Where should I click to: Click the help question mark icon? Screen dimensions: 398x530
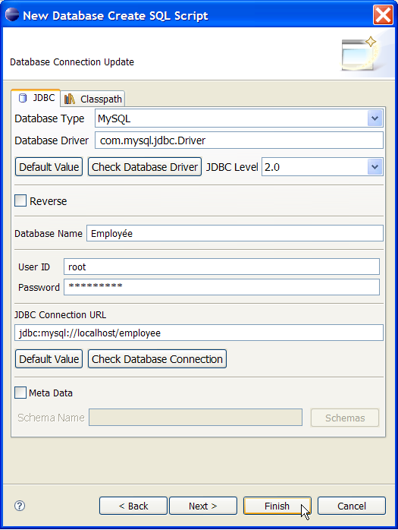[x=20, y=506]
